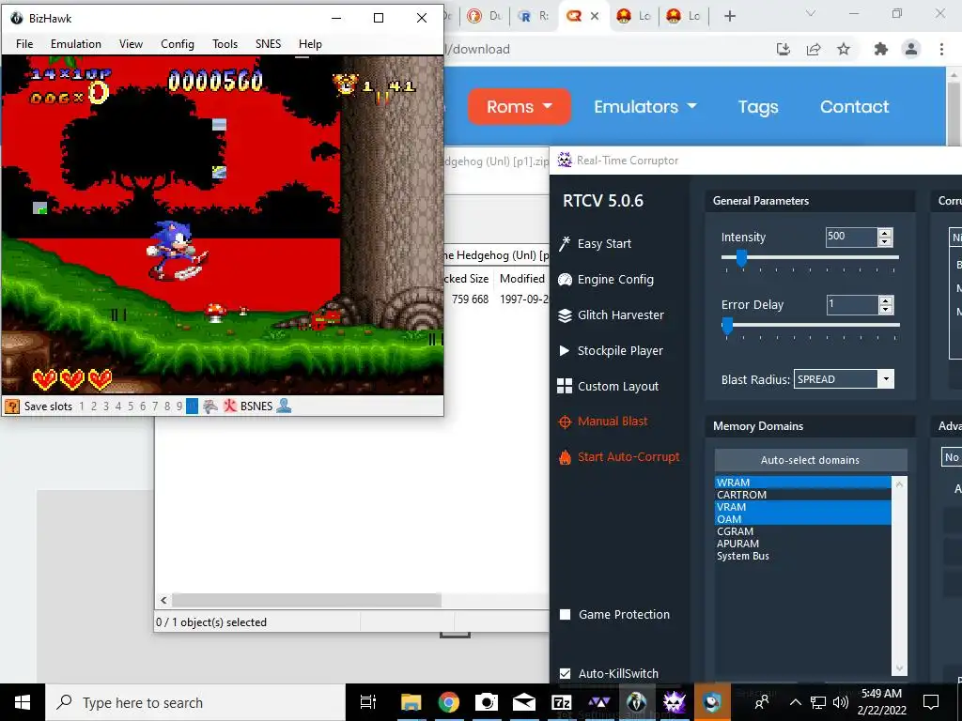Select save slot 5 in BizHawk
This screenshot has height=721, width=962.
pyautogui.click(x=130, y=406)
